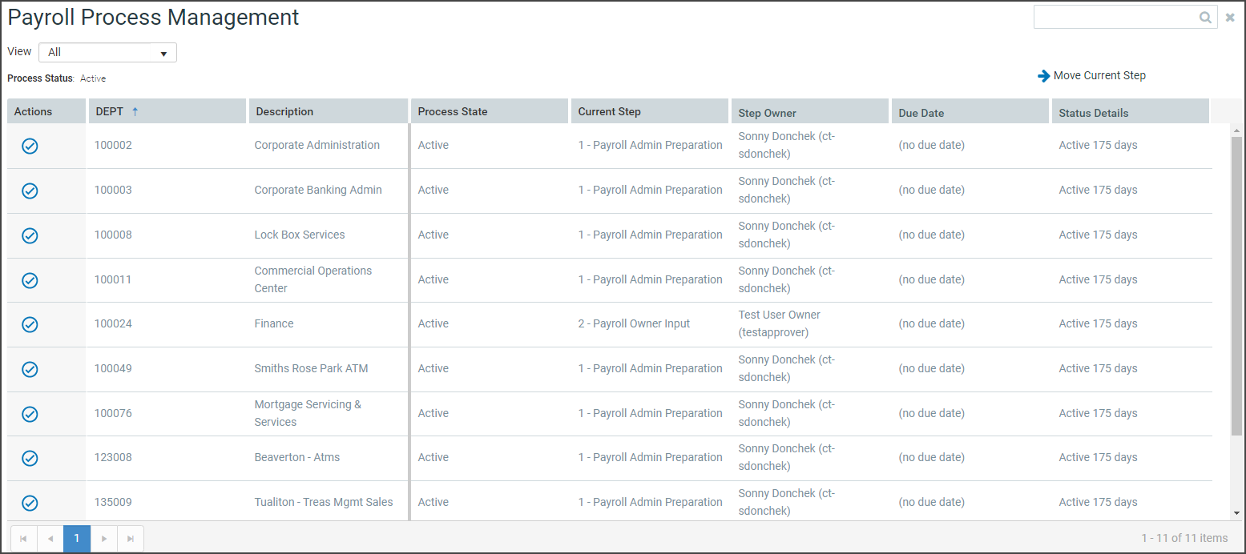The image size is (1246, 554).
Task: Click the action icon for Beaverton - Atms
Action: pyautogui.click(x=30, y=458)
